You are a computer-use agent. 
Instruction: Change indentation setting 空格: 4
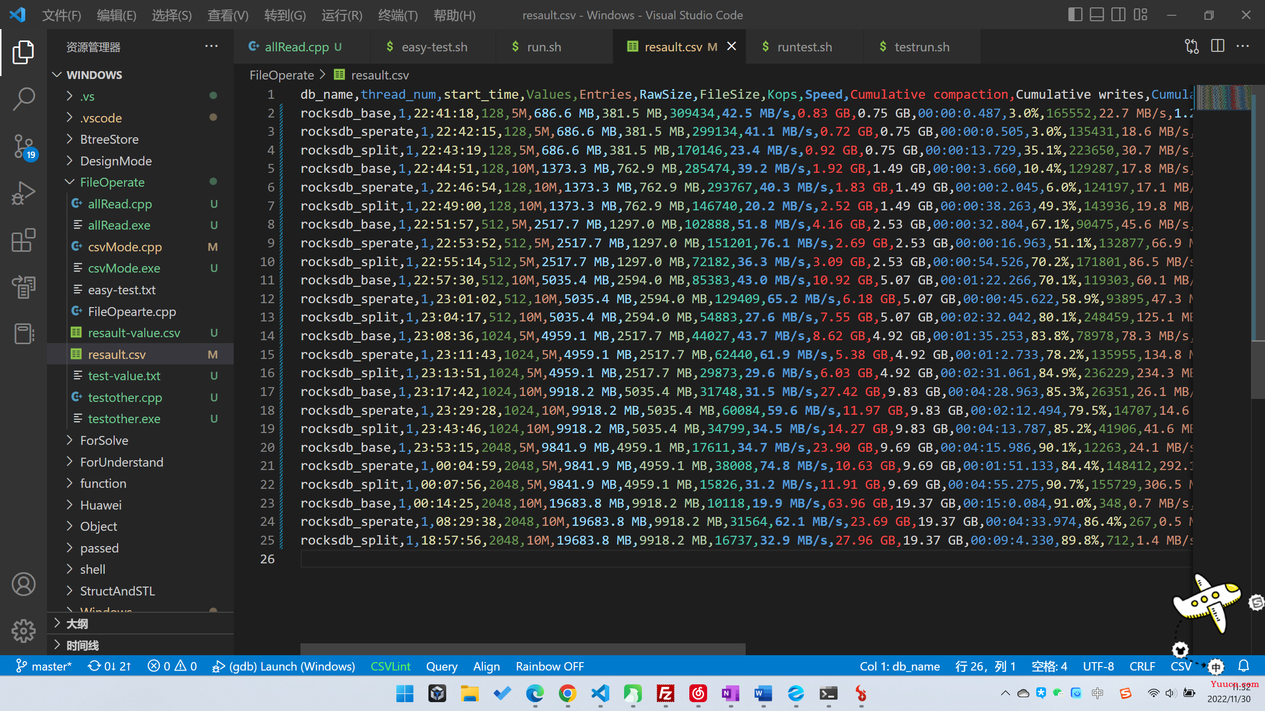[1049, 666]
